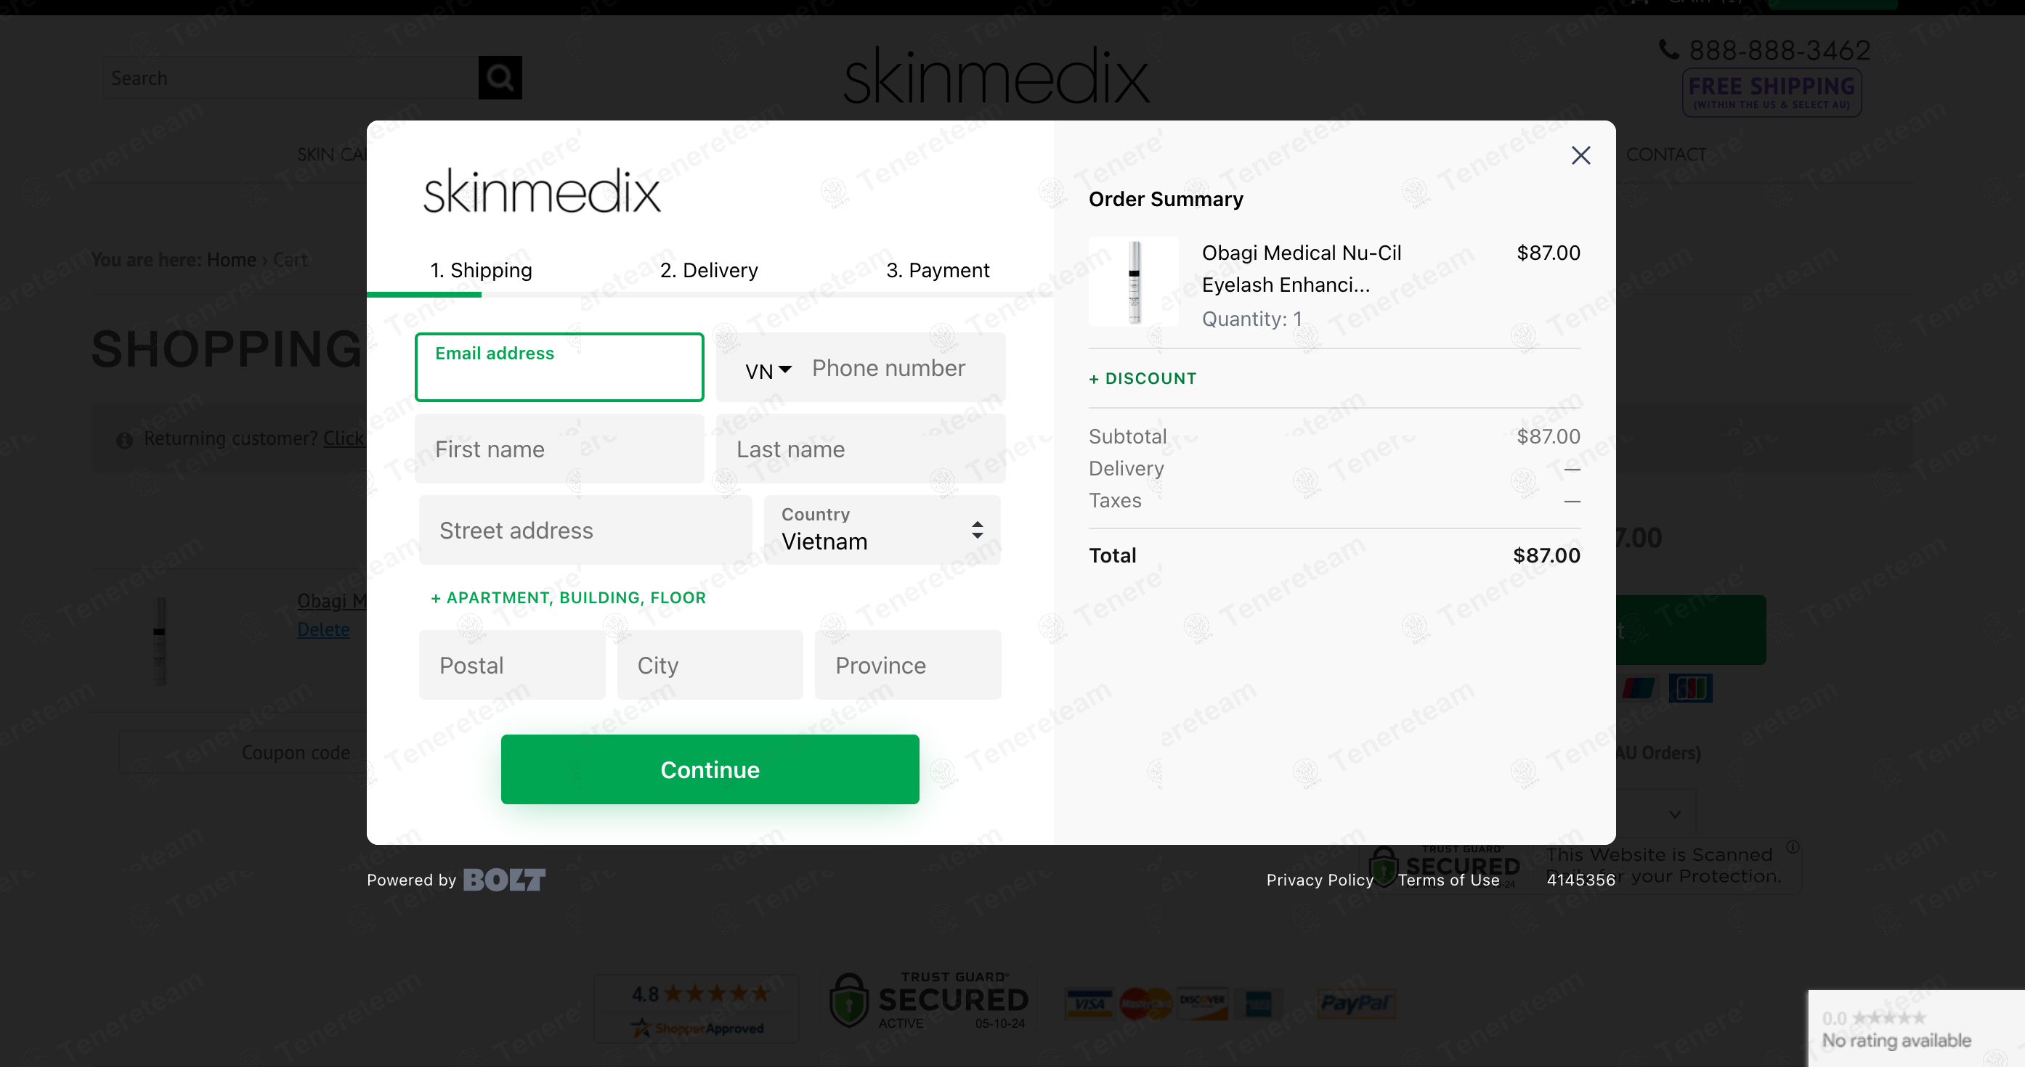The image size is (2025, 1067).
Task: Click the Visa card icon in footer
Action: [x=1089, y=1003]
